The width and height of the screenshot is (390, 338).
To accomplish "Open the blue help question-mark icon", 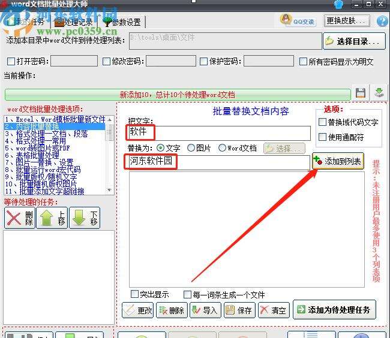I will (x=383, y=21).
